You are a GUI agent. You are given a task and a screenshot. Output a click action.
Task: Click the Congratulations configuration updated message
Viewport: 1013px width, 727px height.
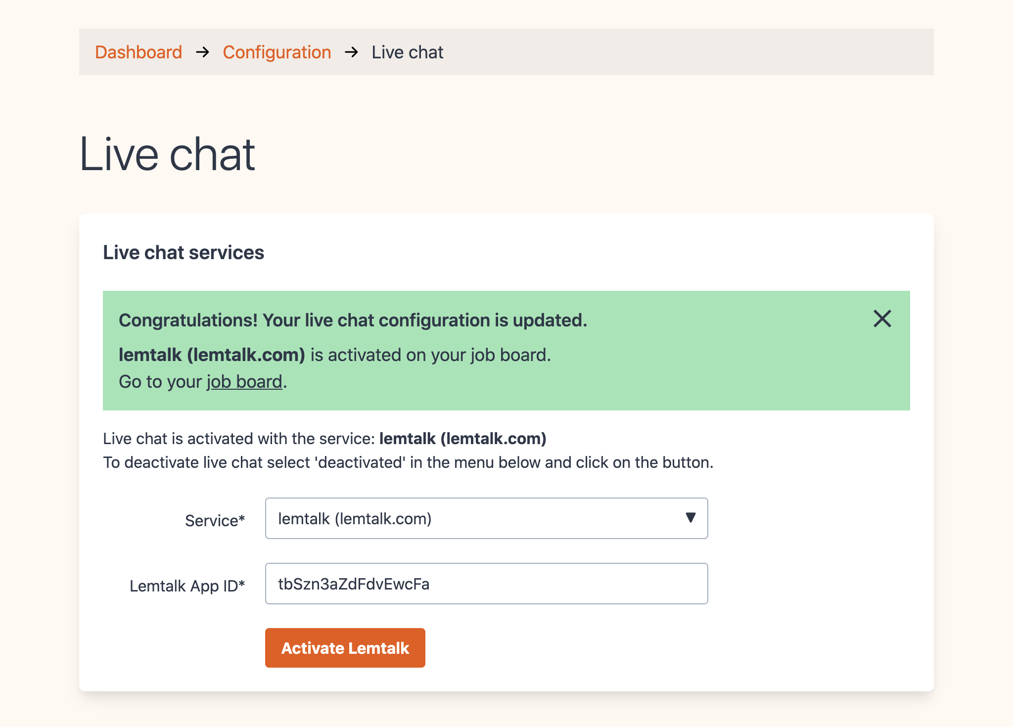pos(353,320)
